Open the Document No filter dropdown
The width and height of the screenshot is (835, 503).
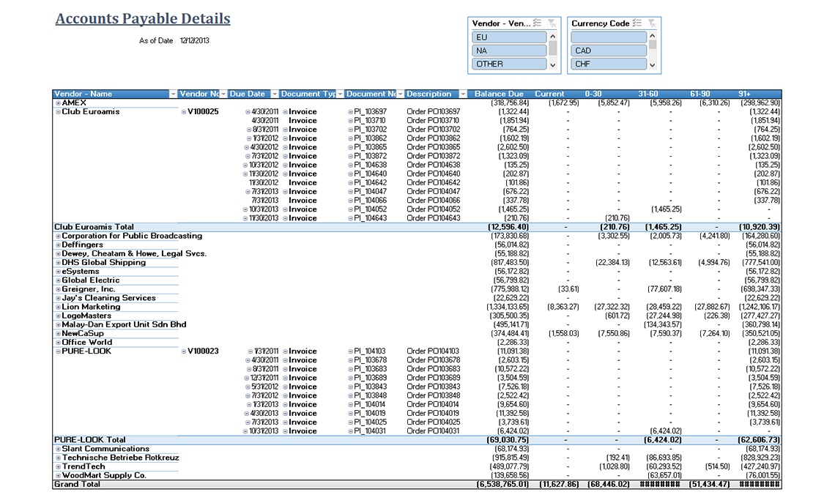pos(400,94)
